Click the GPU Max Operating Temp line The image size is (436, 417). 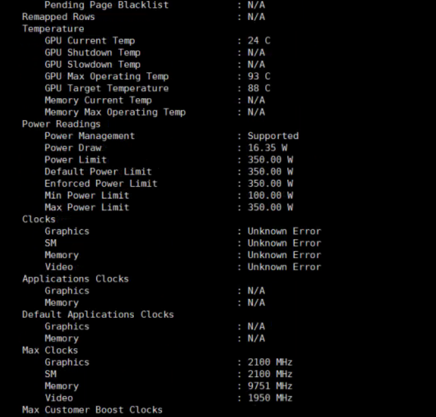click(x=106, y=76)
